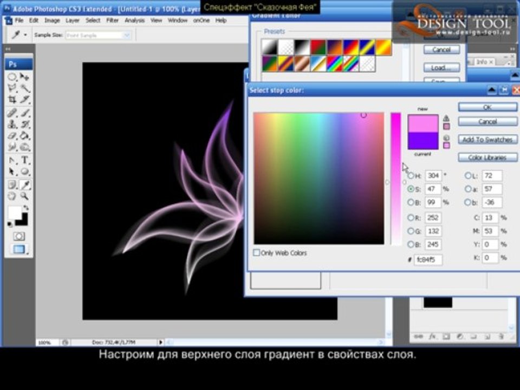The image size is (520, 390).
Task: Select the H hue radio button
Action: (x=411, y=175)
